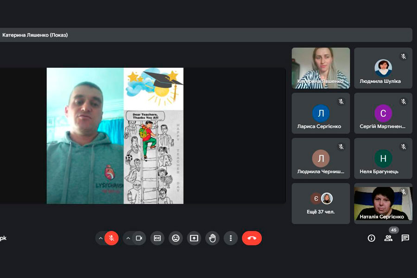Click Людмила Шуліка profile avatar
The image size is (417, 278).
[383, 68]
